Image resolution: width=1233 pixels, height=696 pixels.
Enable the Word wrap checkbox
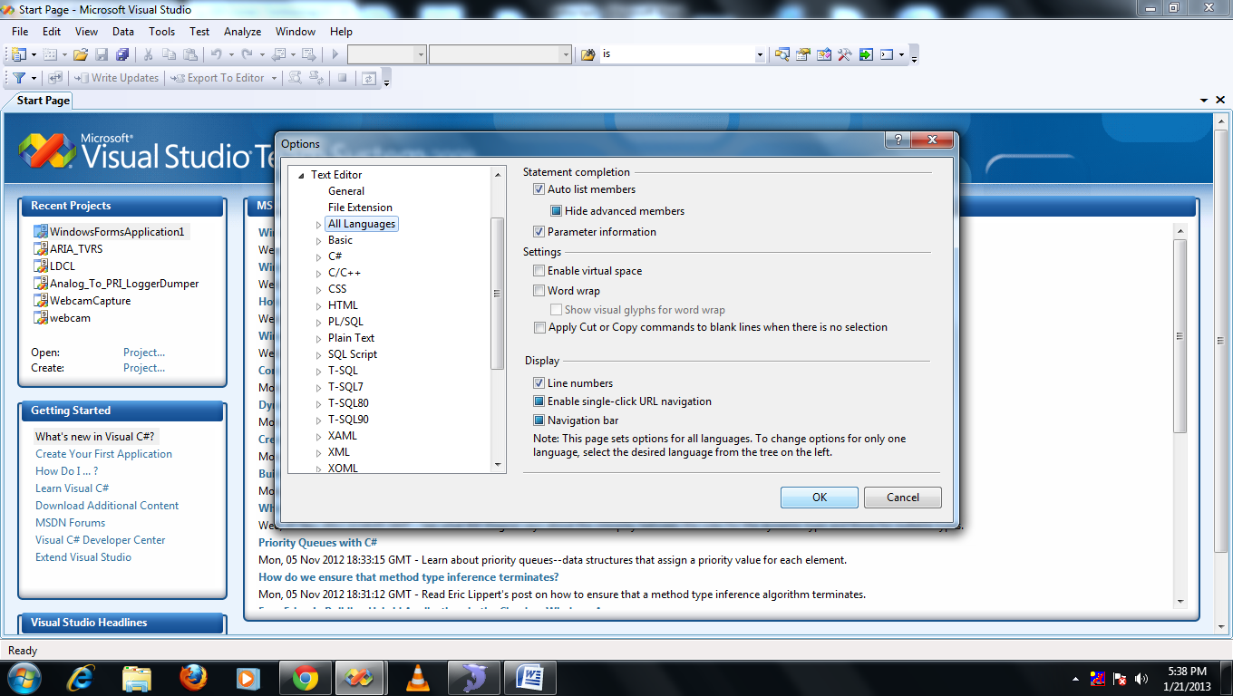[539, 291]
